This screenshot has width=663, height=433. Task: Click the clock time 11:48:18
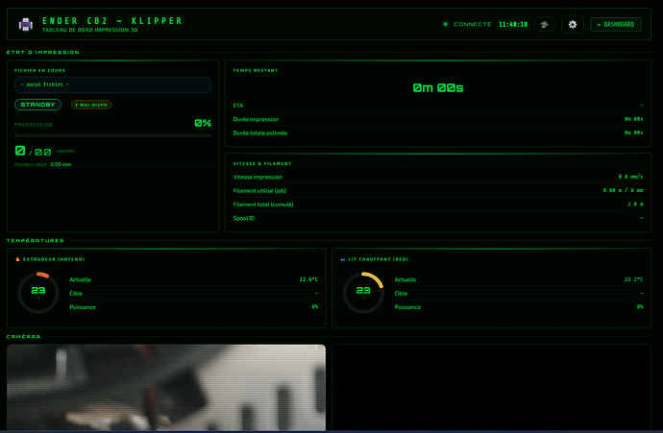pos(513,25)
